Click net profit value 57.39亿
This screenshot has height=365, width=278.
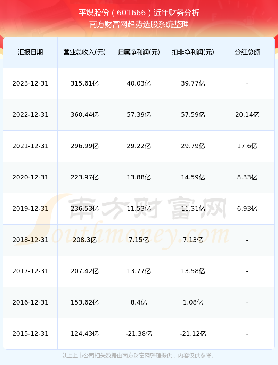[139, 115]
